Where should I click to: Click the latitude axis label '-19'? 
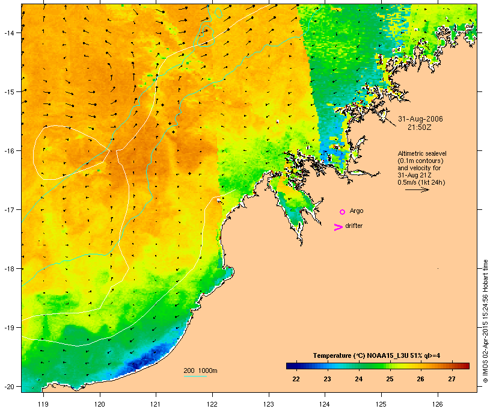pos(9,328)
